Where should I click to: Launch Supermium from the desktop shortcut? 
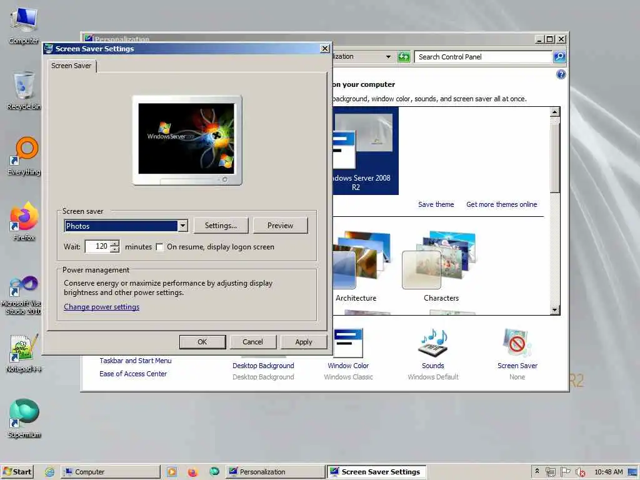[24, 418]
